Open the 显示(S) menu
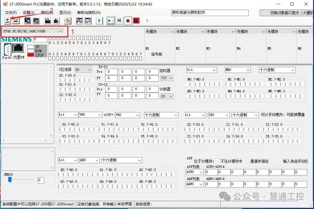The width and height of the screenshot is (314, 209). click(65, 12)
